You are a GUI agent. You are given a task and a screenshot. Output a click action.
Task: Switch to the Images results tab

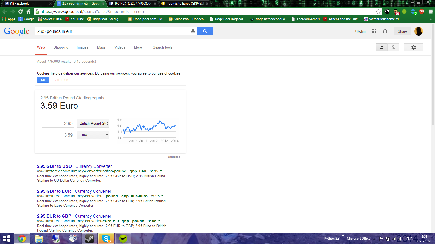[82, 47]
